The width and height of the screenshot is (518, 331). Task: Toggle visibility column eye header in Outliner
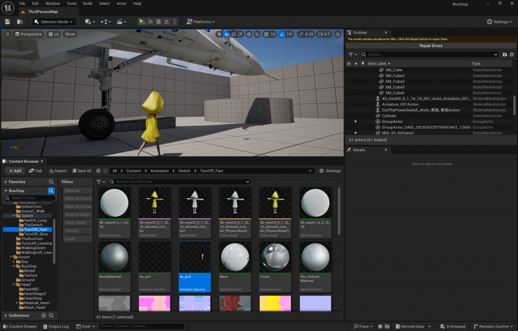pyautogui.click(x=349, y=63)
